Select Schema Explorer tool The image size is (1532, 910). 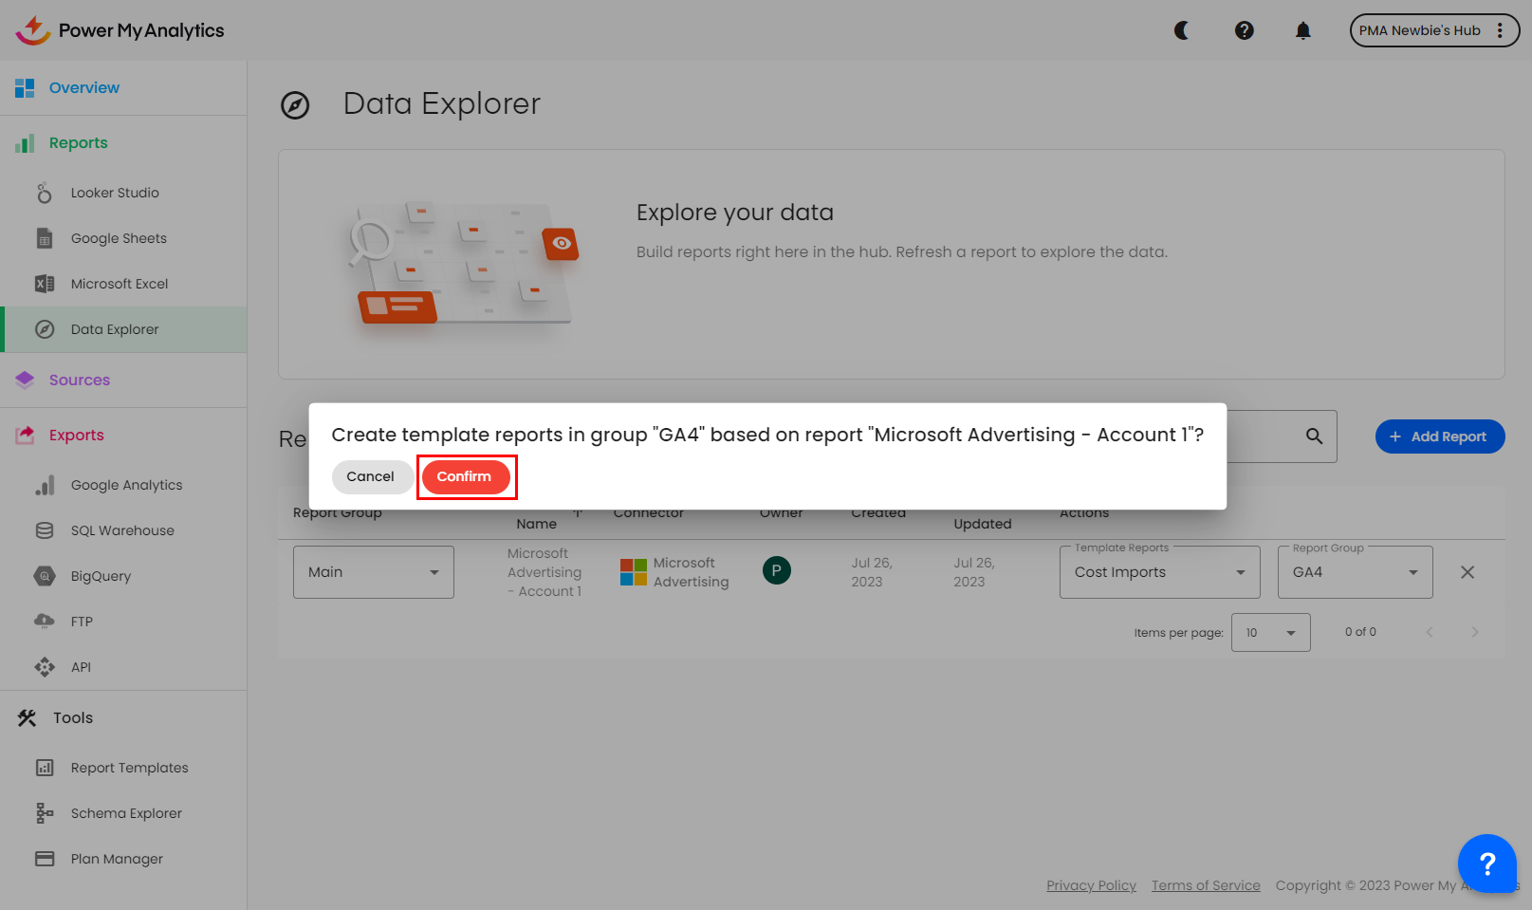point(126,813)
